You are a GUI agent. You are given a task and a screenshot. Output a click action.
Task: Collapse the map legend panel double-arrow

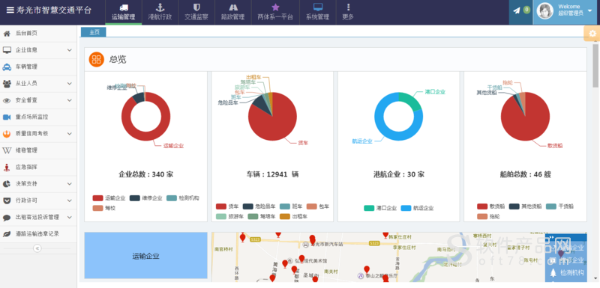point(552,237)
